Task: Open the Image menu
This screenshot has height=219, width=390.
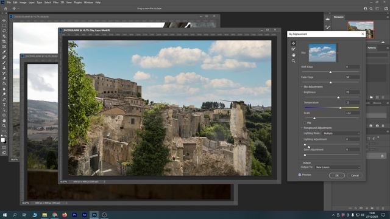Action: coord(23,2)
